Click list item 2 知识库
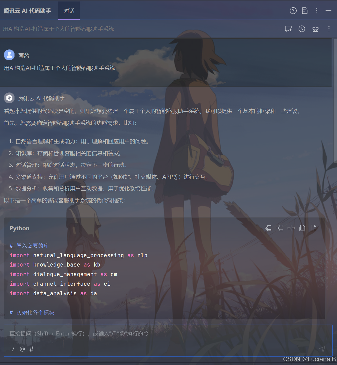The image size is (337, 365). [x=65, y=153]
